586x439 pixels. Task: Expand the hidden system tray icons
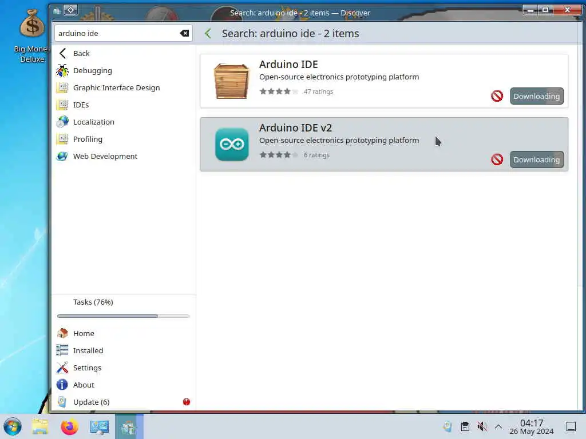tap(498, 426)
